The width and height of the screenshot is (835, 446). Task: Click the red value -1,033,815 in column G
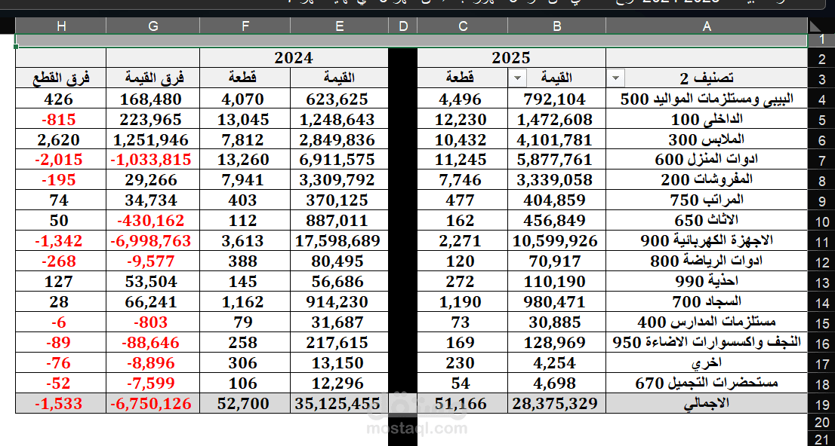[x=151, y=160]
